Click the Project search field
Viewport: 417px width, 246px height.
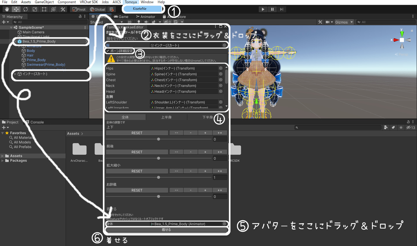click(x=338, y=127)
